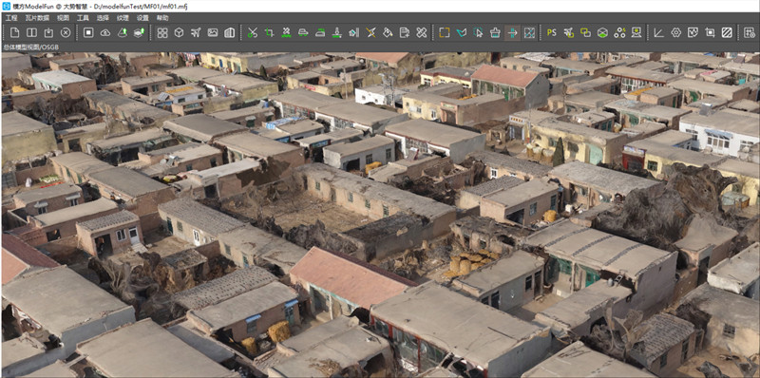The width and height of the screenshot is (760, 378).
Task: Click the cloud upload icon
Action: pos(105,32)
